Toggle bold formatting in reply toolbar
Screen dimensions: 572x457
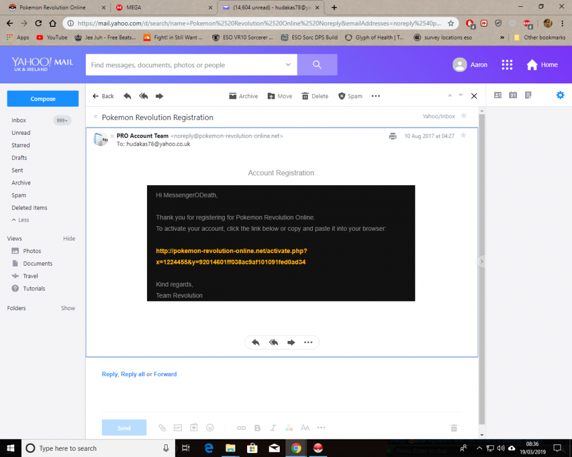(257, 427)
